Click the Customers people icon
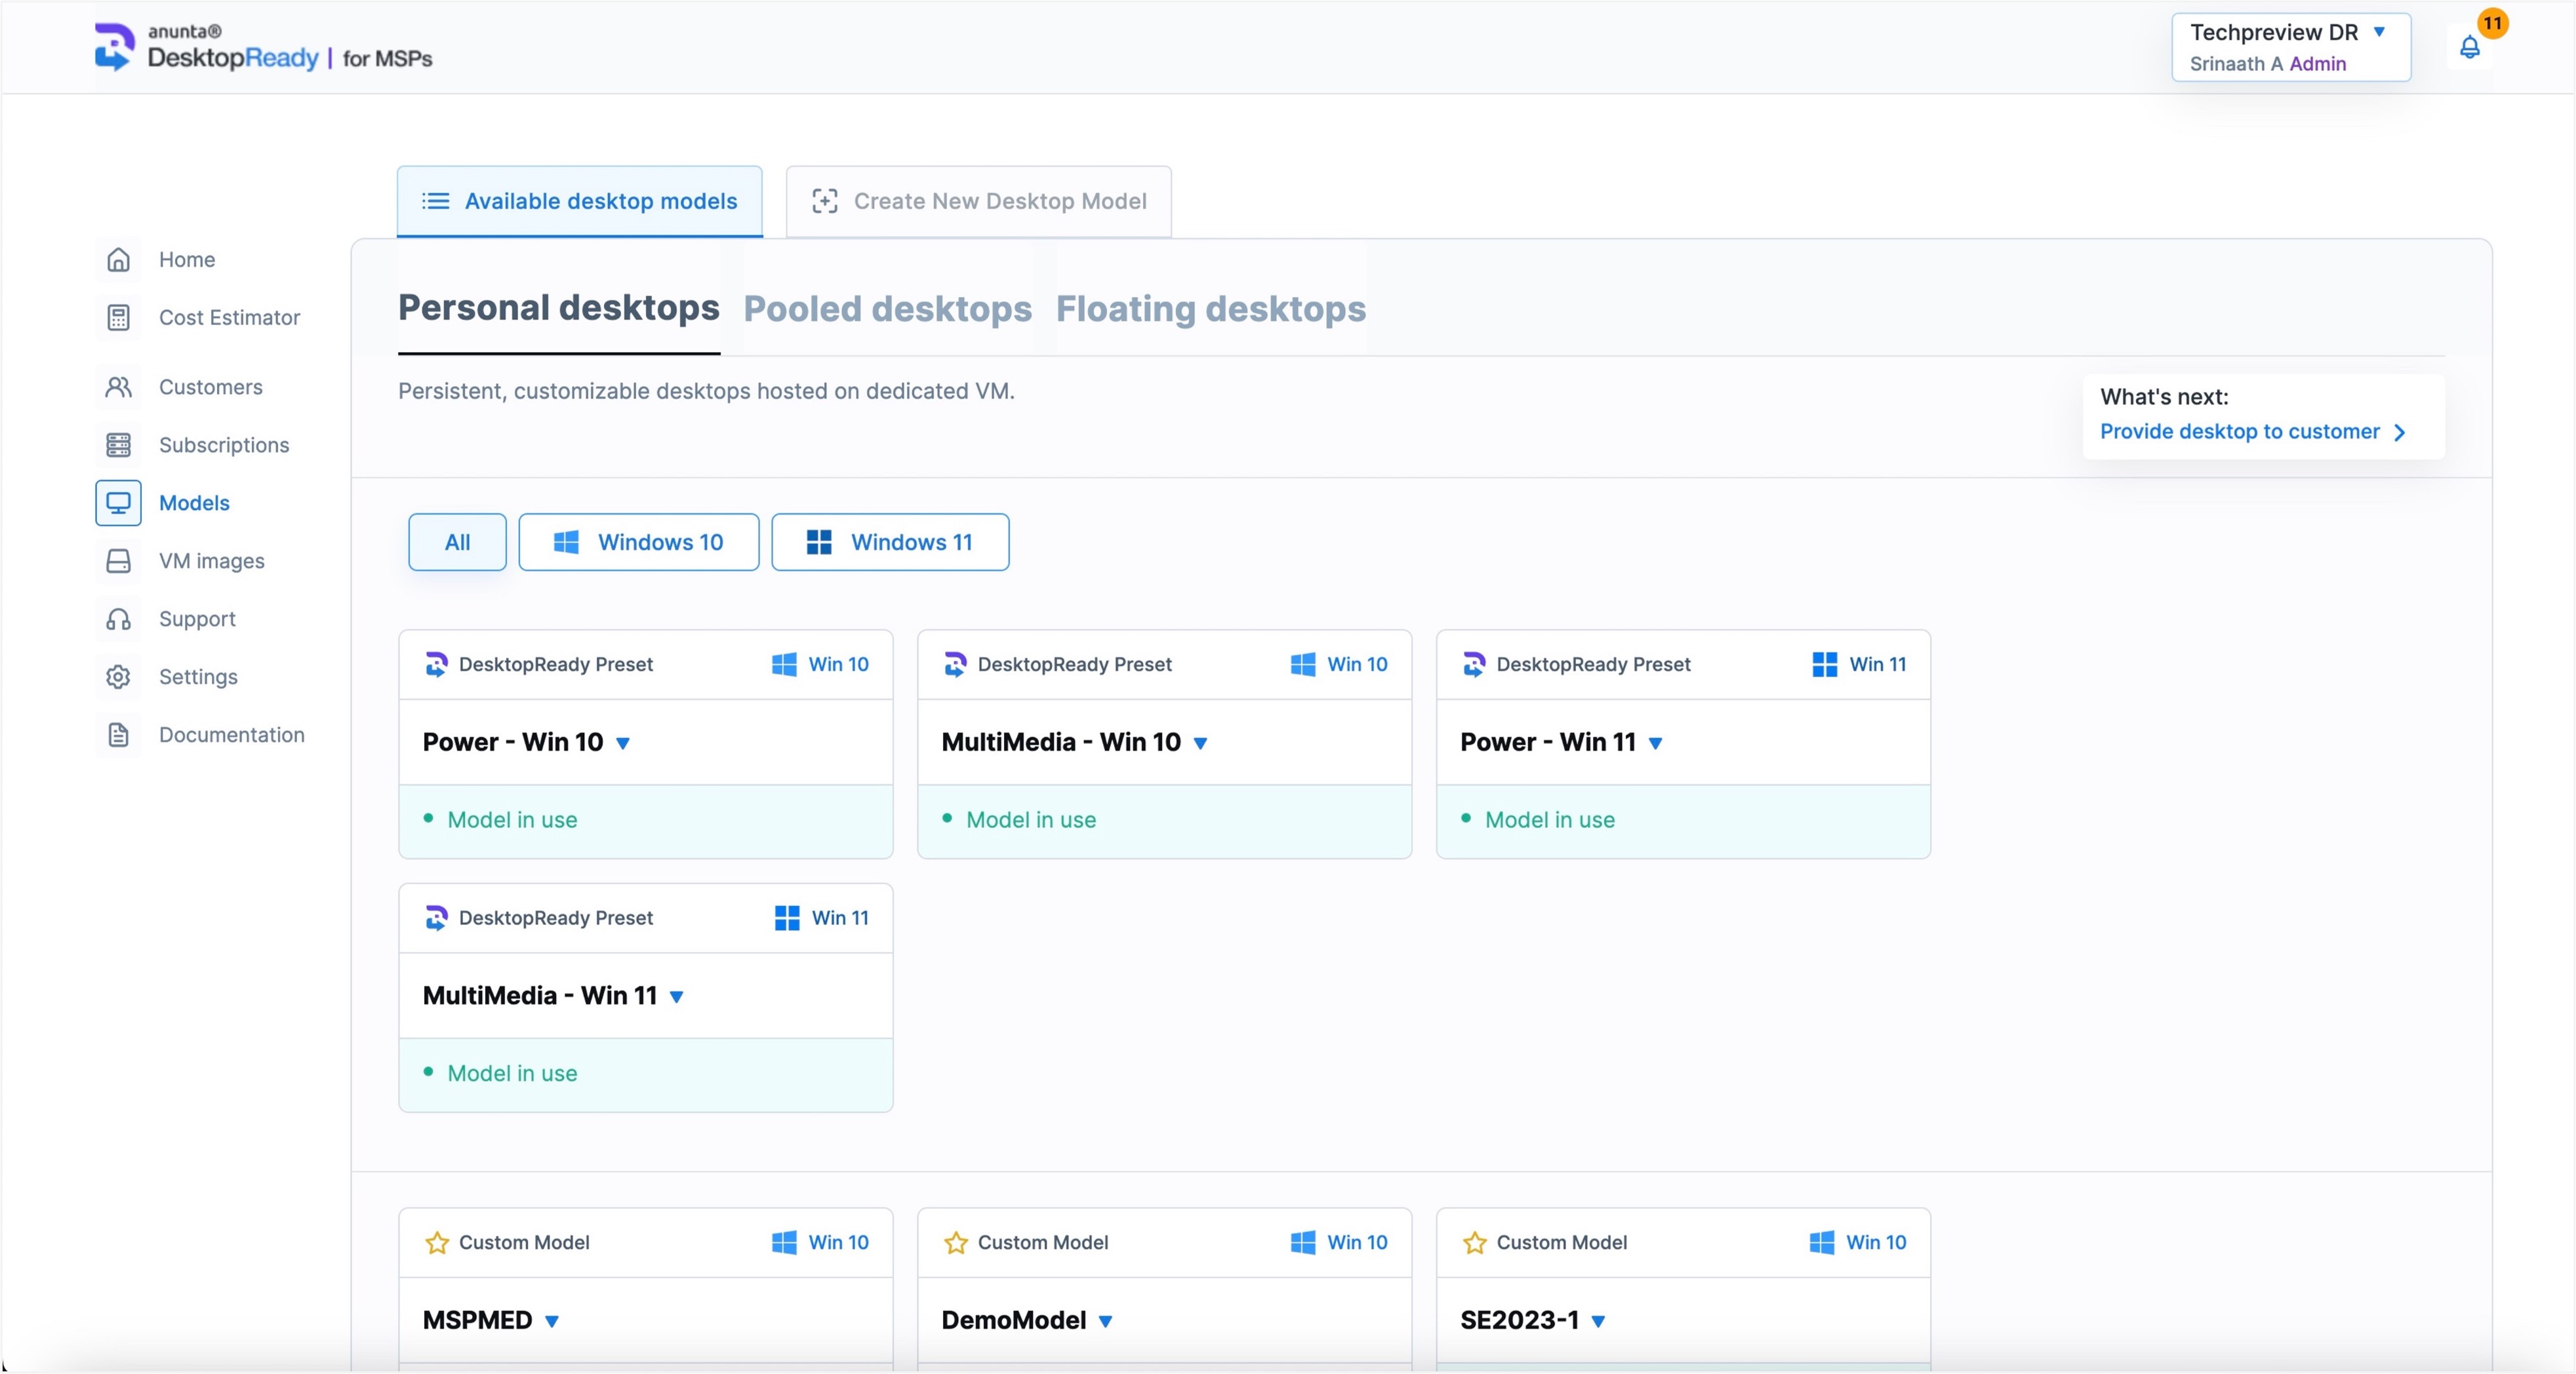The height and width of the screenshot is (1374, 2576). [x=118, y=387]
